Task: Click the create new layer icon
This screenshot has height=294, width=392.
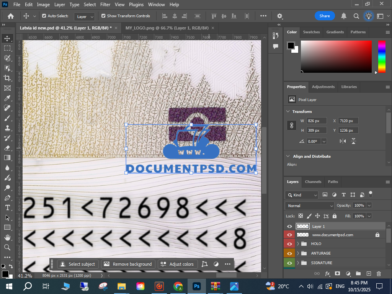Action: click(x=369, y=273)
